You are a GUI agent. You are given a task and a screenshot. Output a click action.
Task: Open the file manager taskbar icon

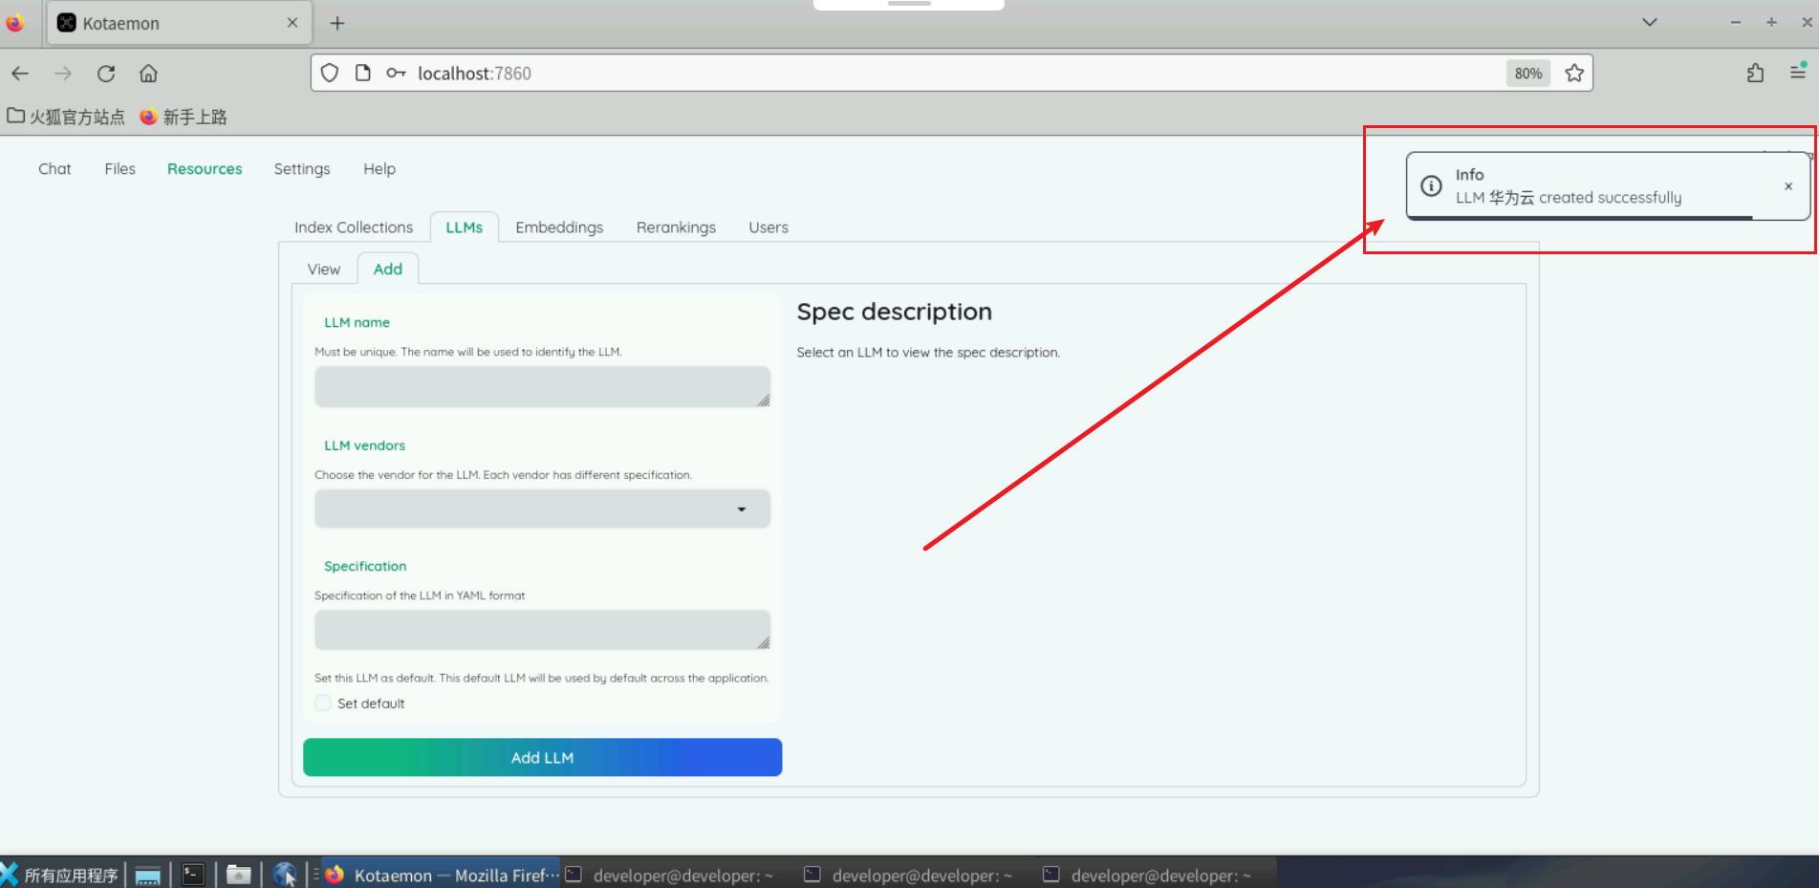pyautogui.click(x=239, y=875)
